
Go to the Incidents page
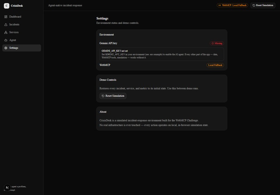pos(22,24)
